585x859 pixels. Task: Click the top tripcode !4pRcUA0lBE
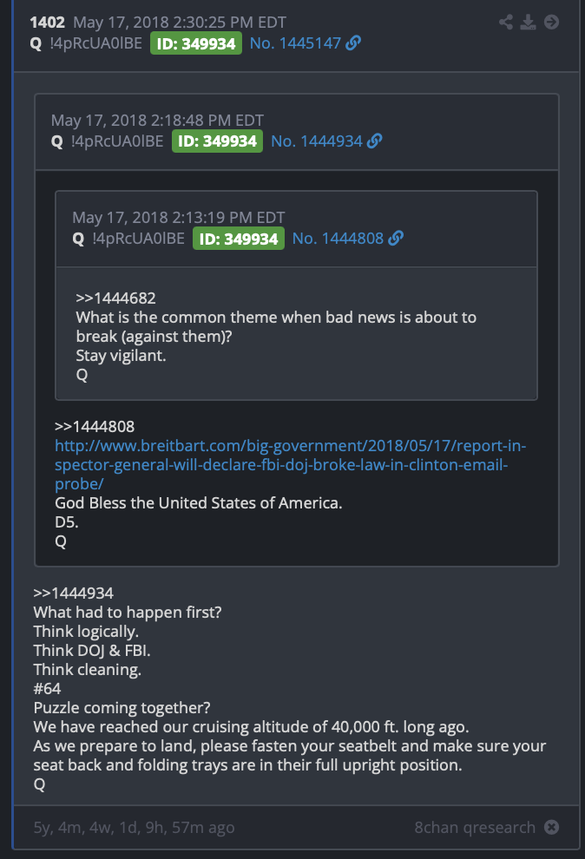coord(95,43)
